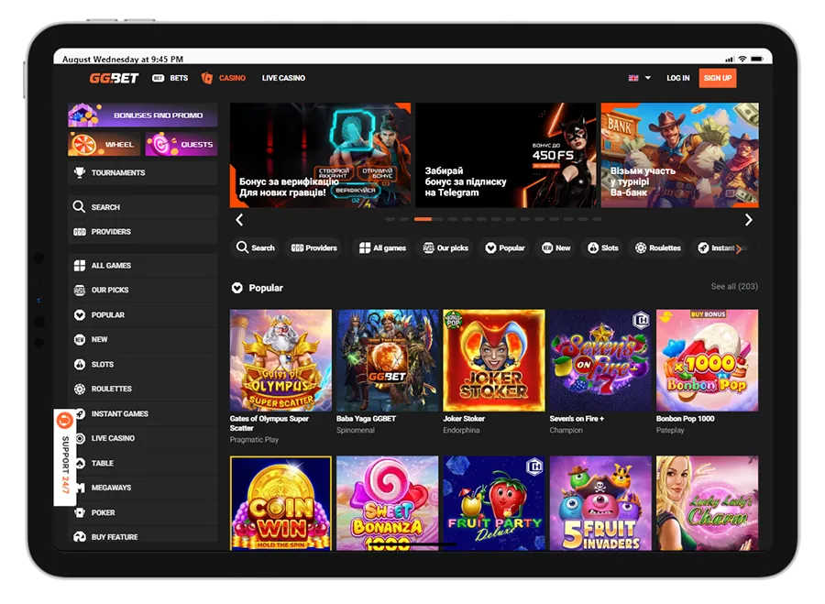The image size is (825, 604).
Task: Open the language flag dropdown
Action: 639,78
